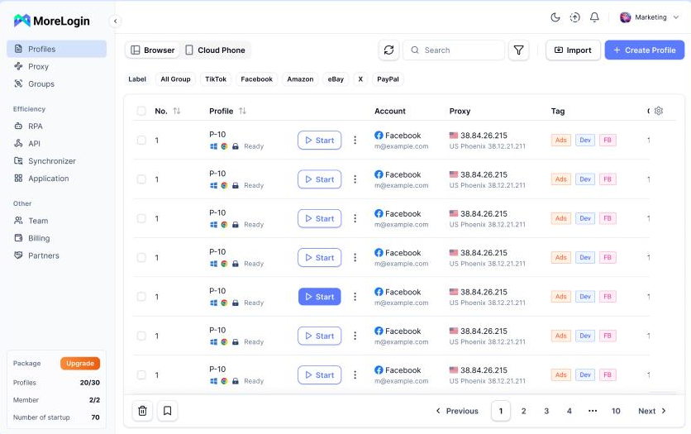Click the upload arrow icon in header
Screen dimensions: 691x434
[574, 17]
